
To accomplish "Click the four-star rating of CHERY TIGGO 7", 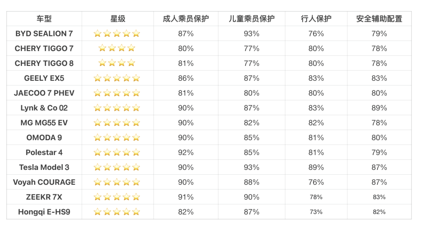I will (117, 48).
